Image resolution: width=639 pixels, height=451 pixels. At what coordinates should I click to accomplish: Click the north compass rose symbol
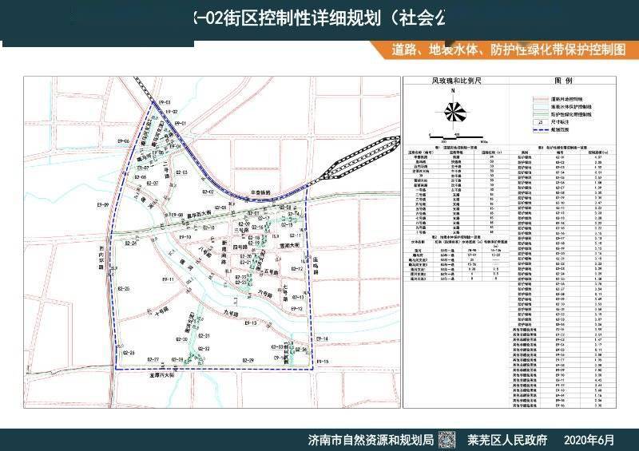[453, 110]
